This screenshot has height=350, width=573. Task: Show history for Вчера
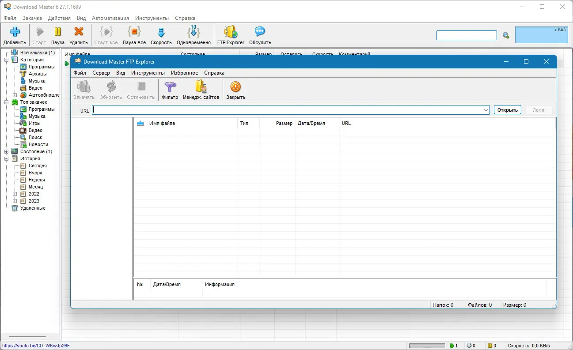coord(36,173)
